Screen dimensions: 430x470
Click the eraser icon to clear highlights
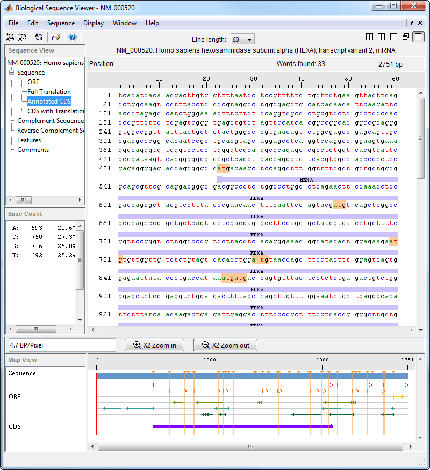pos(56,37)
